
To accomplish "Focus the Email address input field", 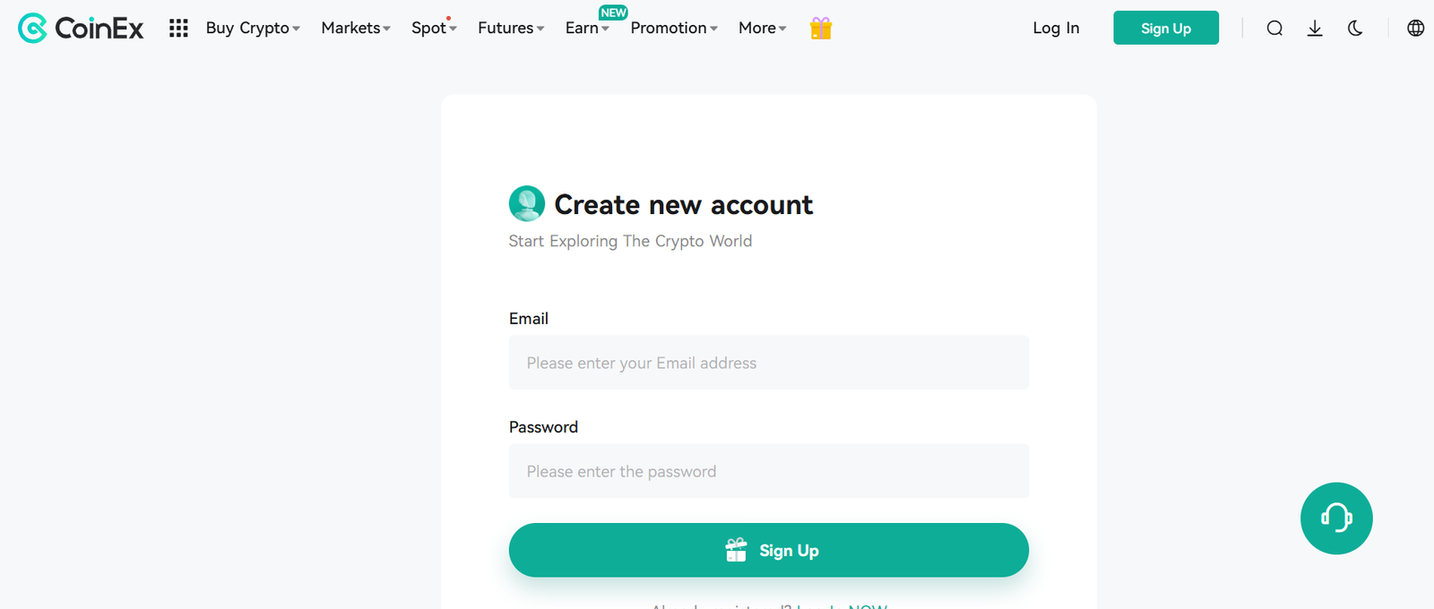I will [768, 363].
